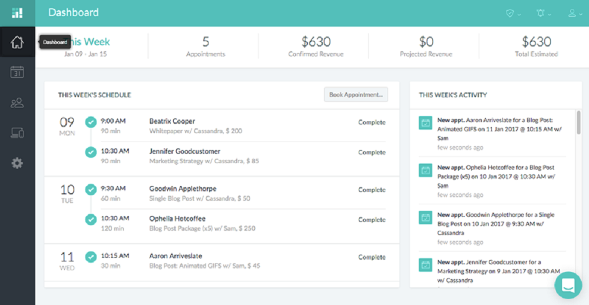
Task: Click Complete status for Jennifer Goodcustomer
Action: click(372, 152)
